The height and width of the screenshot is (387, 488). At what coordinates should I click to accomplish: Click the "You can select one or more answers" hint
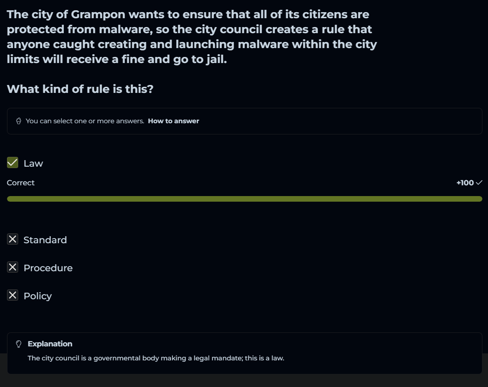85,121
